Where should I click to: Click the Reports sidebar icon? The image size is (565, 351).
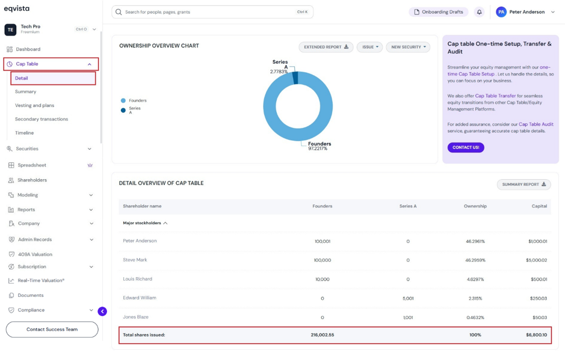[11, 210]
